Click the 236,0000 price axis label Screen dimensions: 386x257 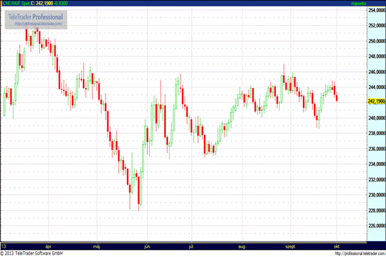coord(376,149)
